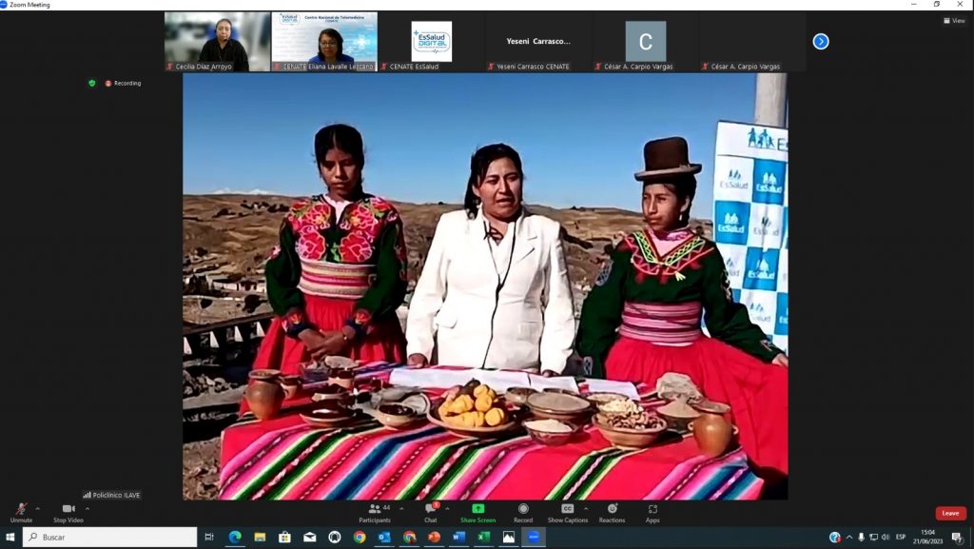Expand the arrow beside Show Captions
Image resolution: width=974 pixels, height=549 pixels.
(x=586, y=509)
